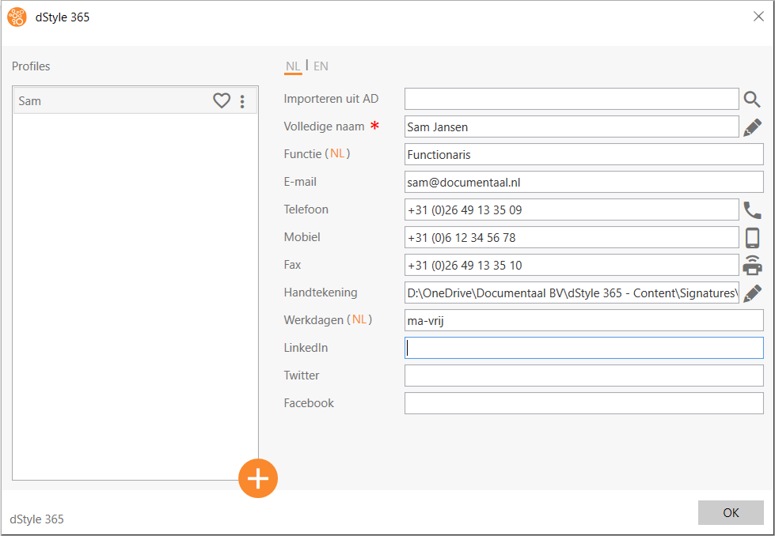Confirm with the OK button

731,513
